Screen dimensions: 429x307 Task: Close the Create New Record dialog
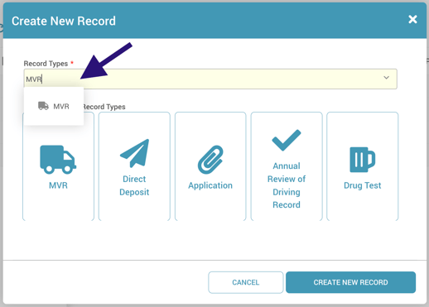(x=412, y=19)
